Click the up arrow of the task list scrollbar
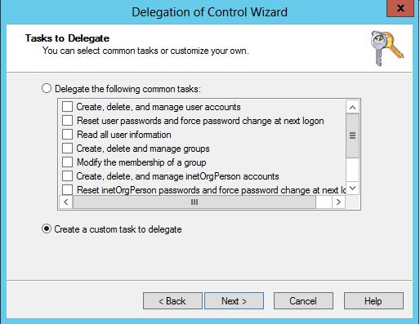This screenshot has width=420, height=324. (x=352, y=107)
